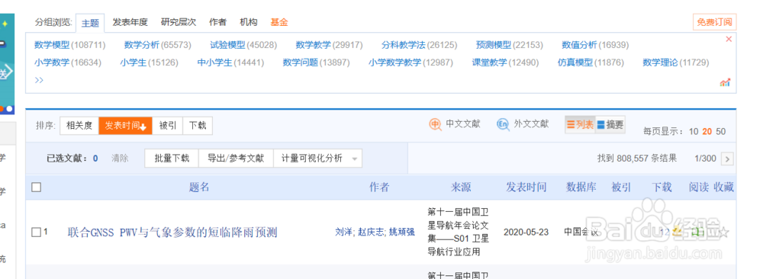
Task: Open the trend chart icon in group panel
Action: click(x=725, y=82)
